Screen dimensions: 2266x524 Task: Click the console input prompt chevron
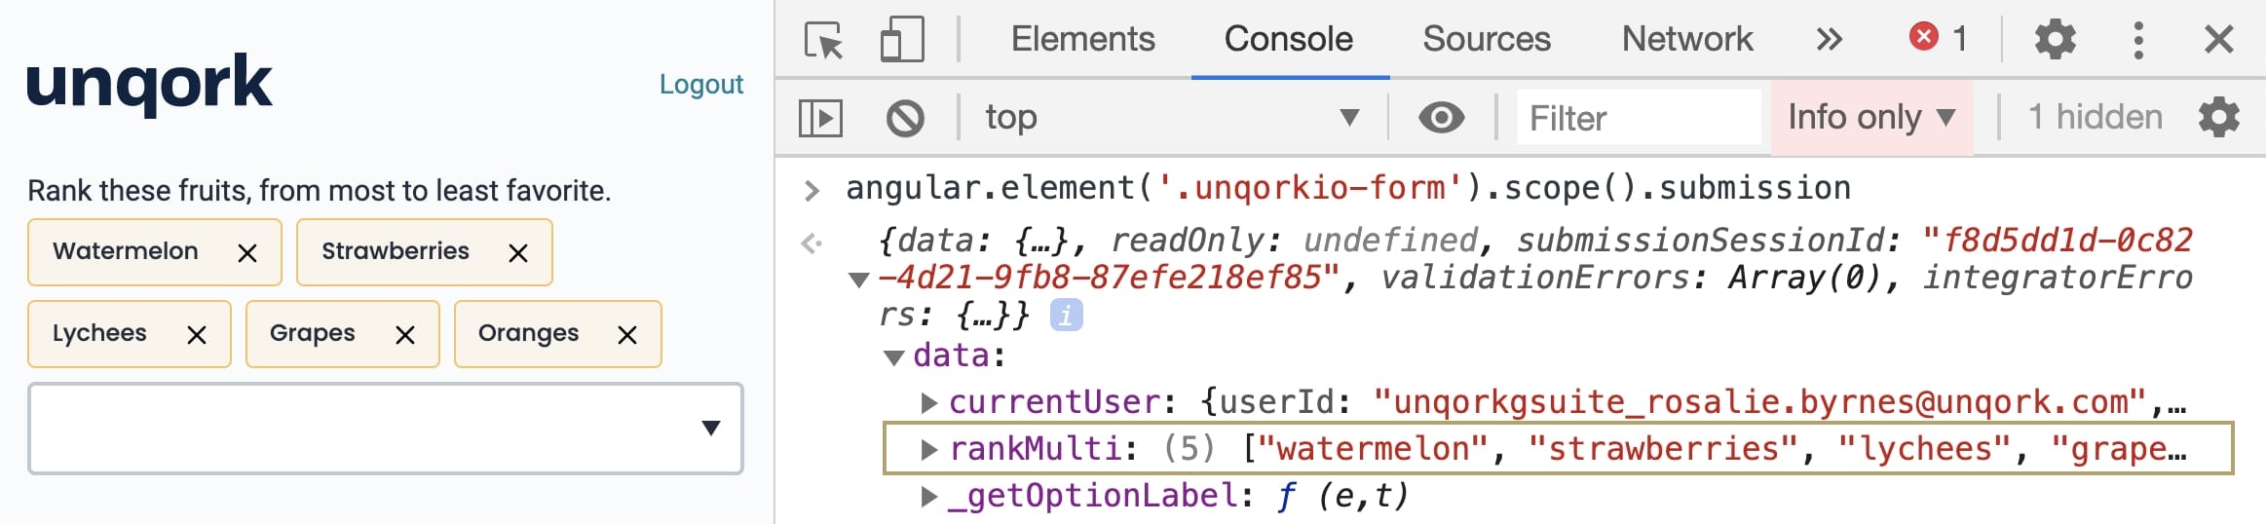[812, 190]
